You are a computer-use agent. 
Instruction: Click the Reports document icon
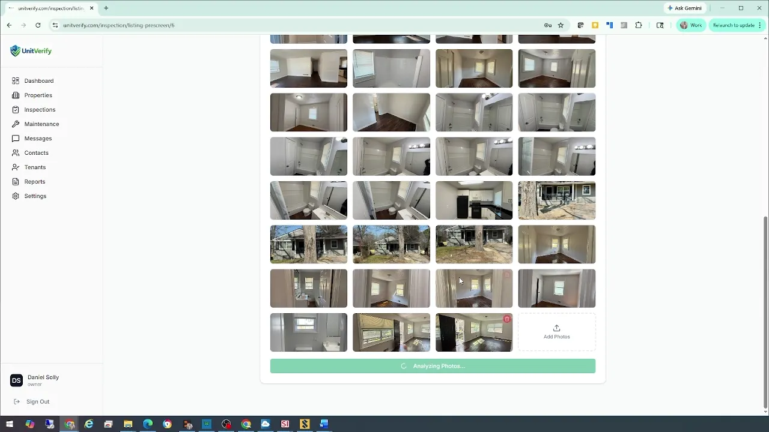tap(16, 182)
